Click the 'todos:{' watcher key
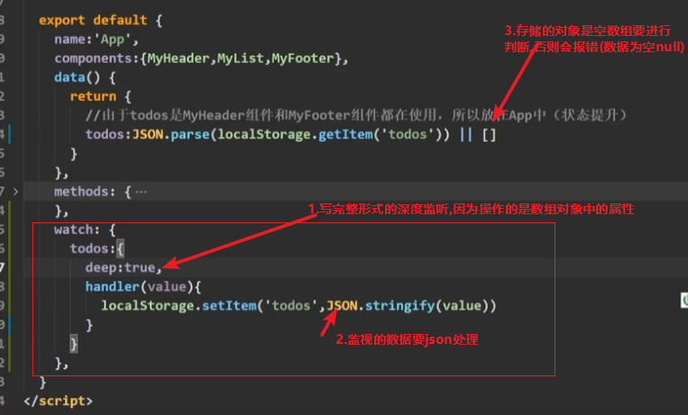The image size is (688, 415). [x=97, y=248]
